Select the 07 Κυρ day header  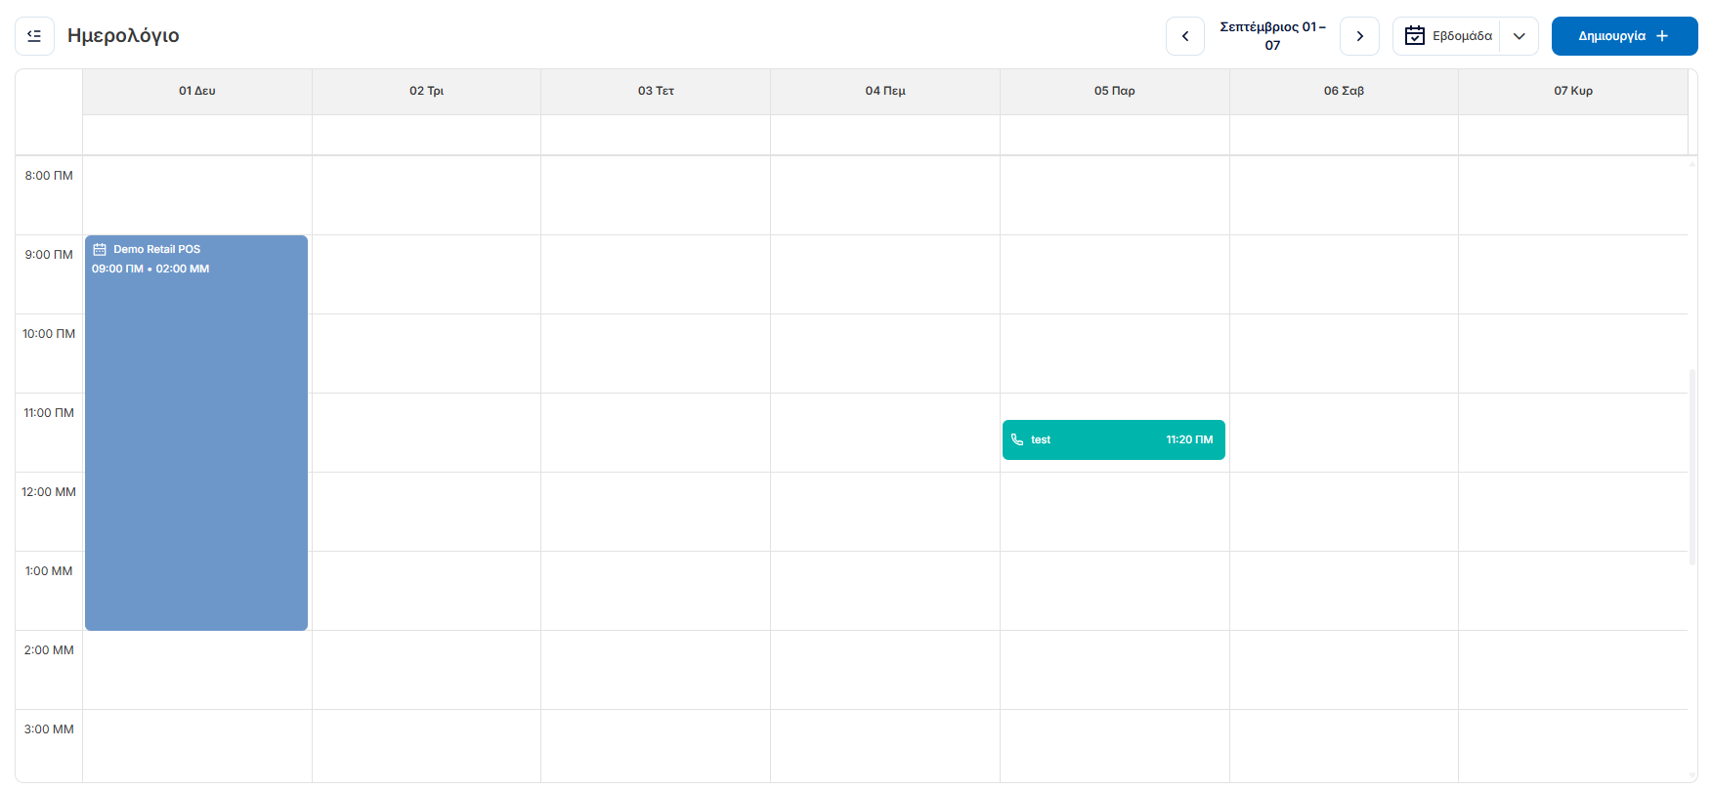(1573, 91)
